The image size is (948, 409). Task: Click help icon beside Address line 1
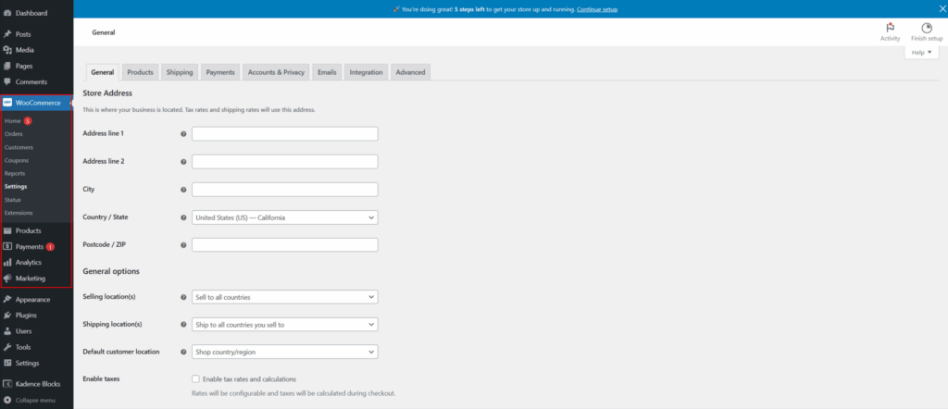(183, 134)
